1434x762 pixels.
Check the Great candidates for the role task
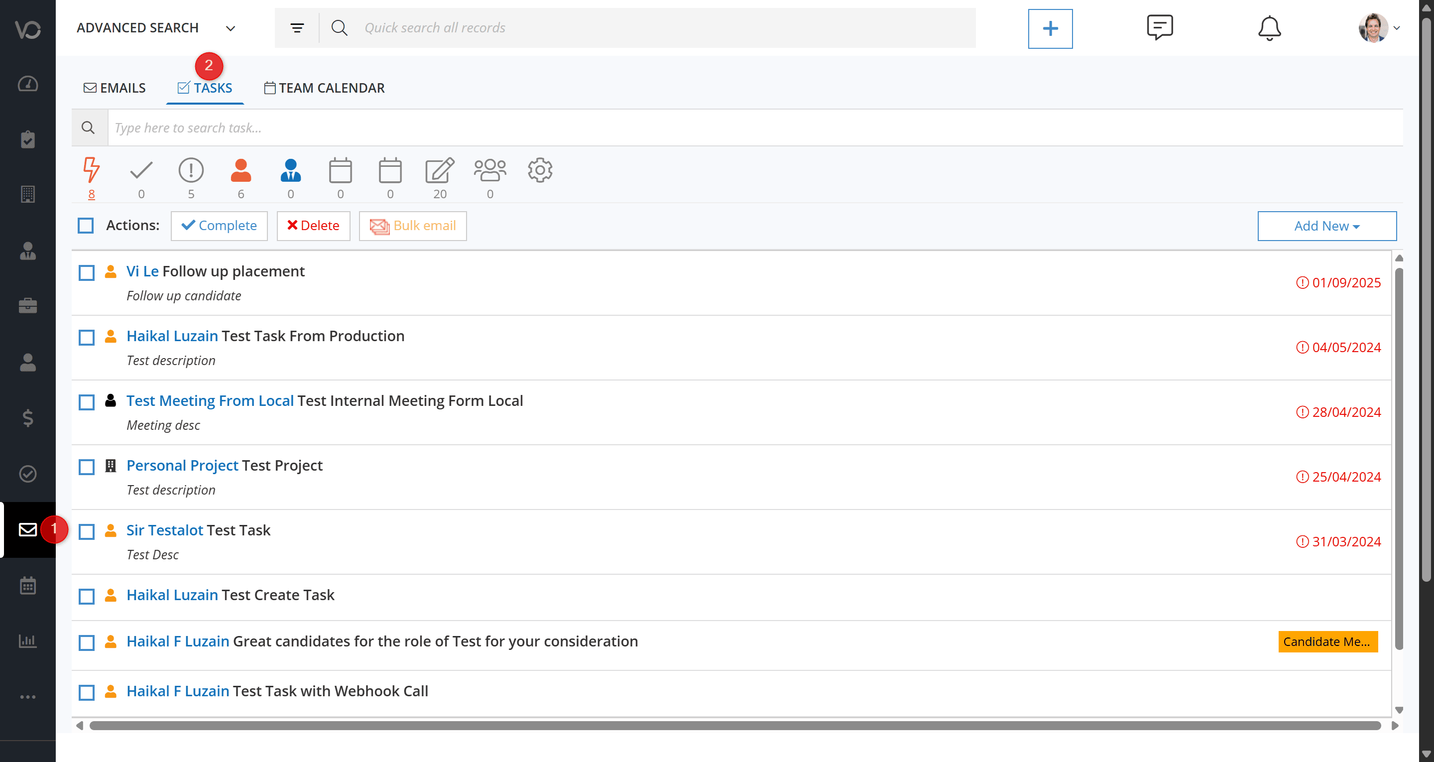pos(87,642)
